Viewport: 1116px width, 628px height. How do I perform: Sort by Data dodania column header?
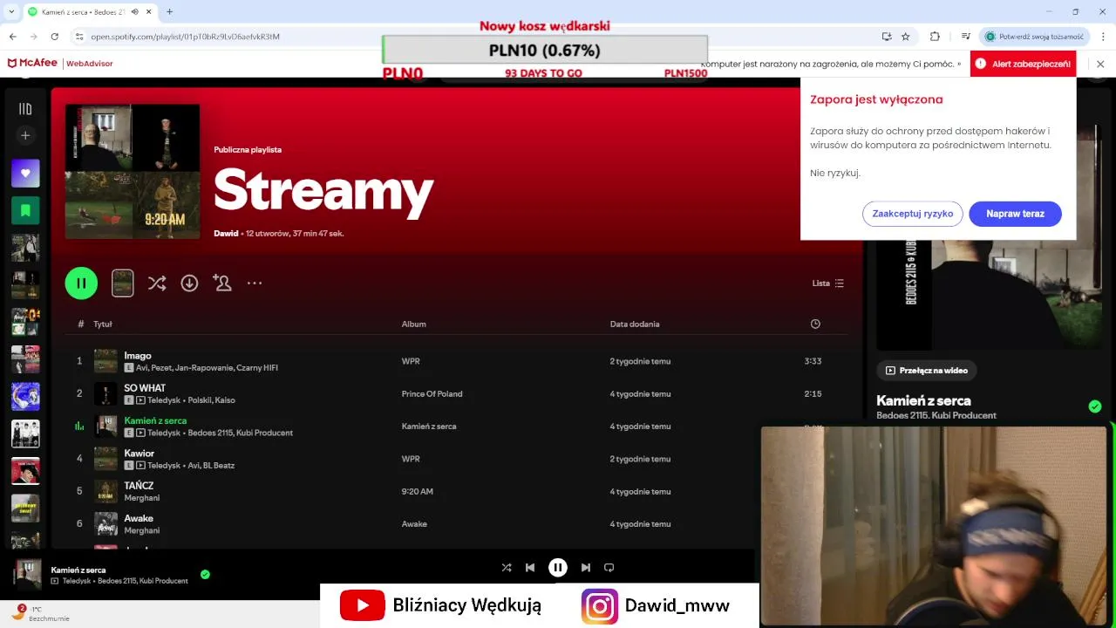635,324
